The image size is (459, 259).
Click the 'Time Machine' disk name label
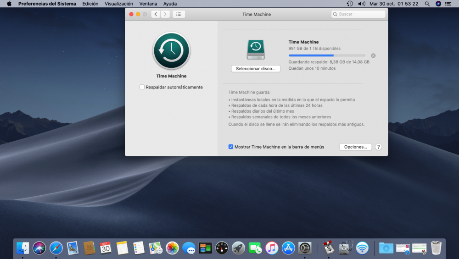[303, 42]
